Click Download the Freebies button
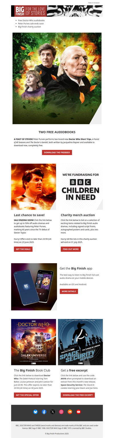Image resolution: width=114 pixels, height=438 pixels. pos(57,152)
